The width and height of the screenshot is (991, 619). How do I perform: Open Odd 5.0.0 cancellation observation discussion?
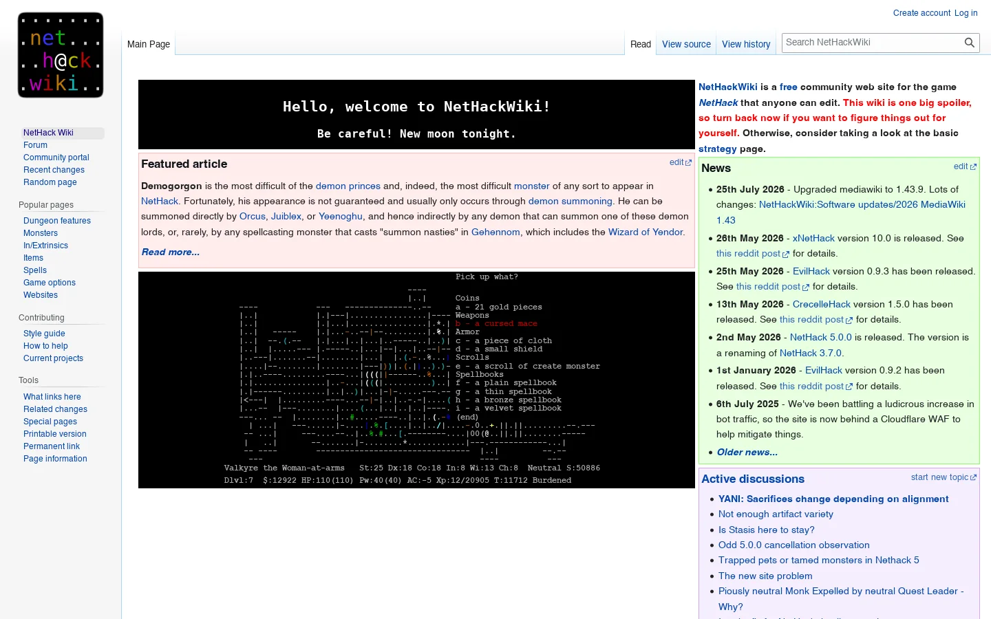(794, 545)
